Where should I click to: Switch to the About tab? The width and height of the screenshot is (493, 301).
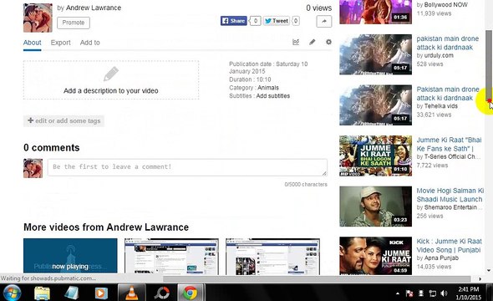click(x=32, y=43)
